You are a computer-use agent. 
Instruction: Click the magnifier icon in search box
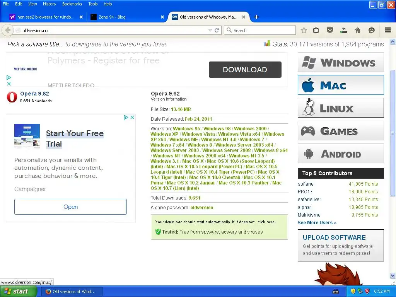coord(229,30)
